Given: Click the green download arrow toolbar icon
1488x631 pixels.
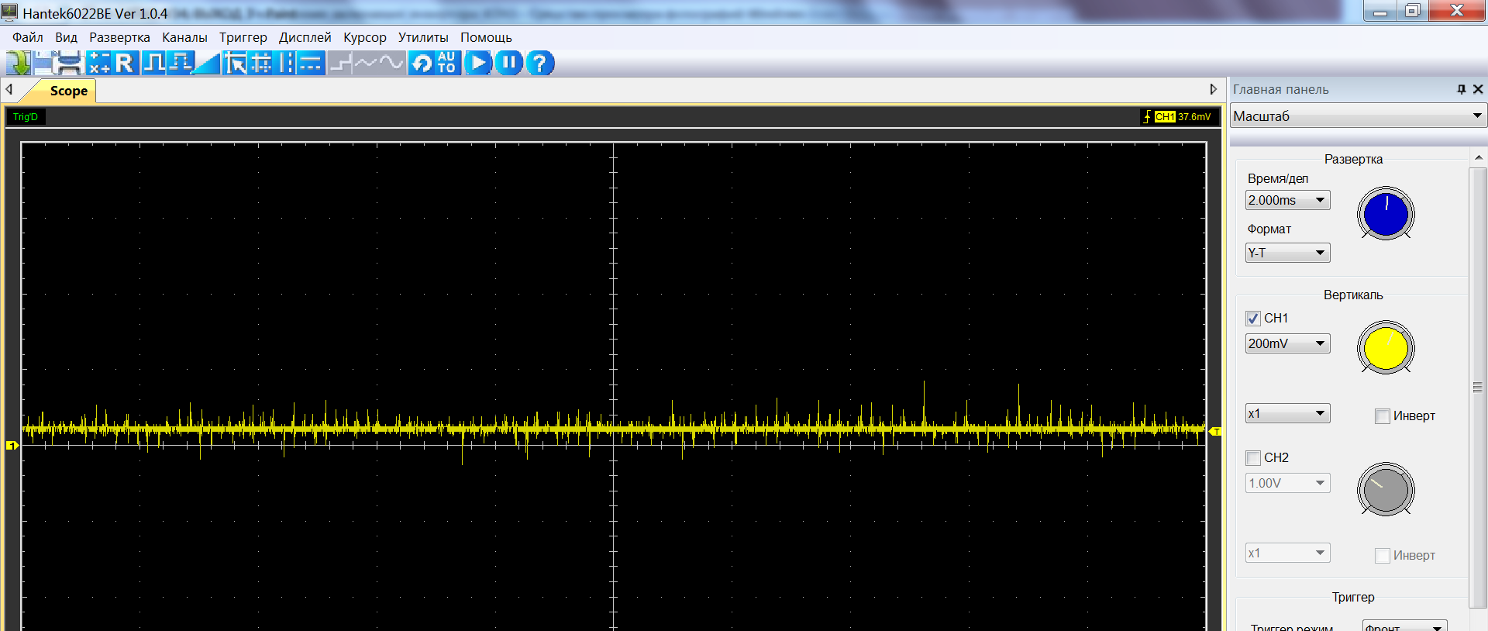Looking at the screenshot, I should click(19, 63).
